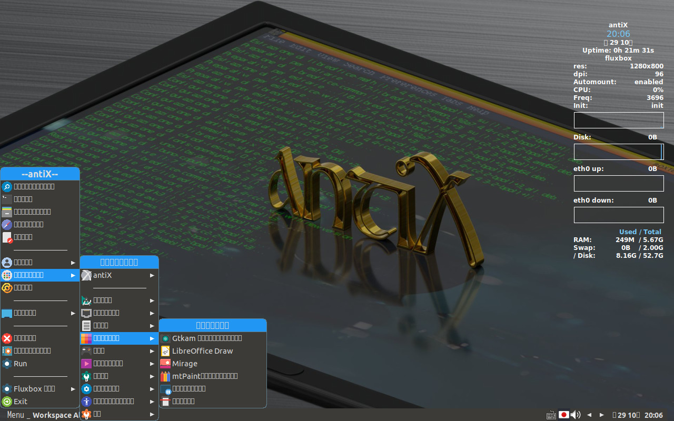
Task: Click the red X logout icon
Action: (x=6, y=338)
